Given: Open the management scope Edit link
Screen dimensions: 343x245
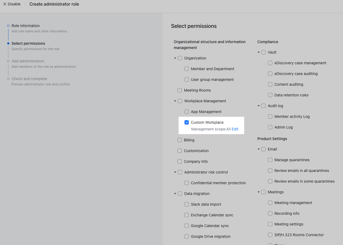Looking at the screenshot, I should [235, 129].
